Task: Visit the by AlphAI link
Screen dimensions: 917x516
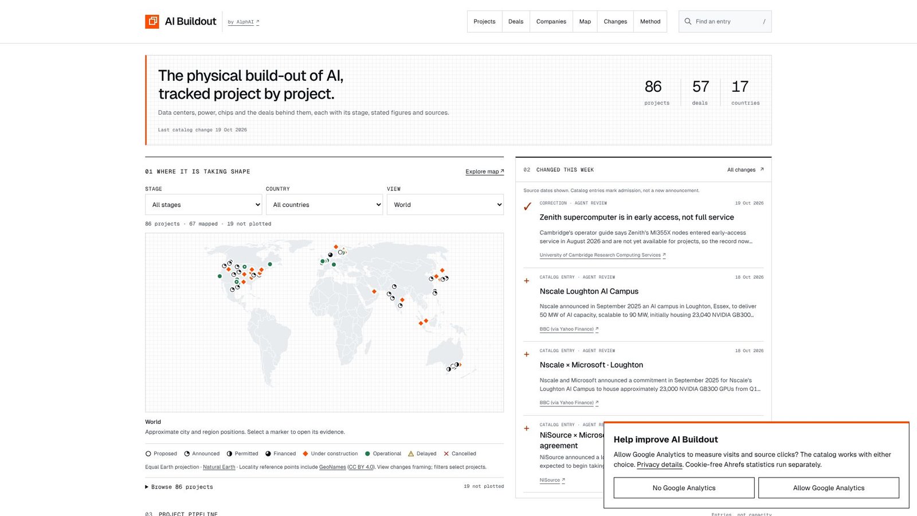Action: (244, 22)
